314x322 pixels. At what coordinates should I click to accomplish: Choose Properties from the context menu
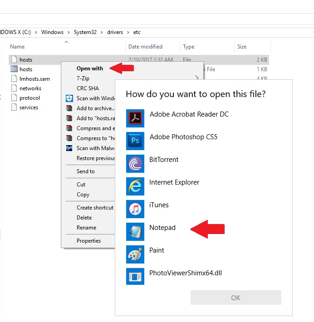point(88,241)
